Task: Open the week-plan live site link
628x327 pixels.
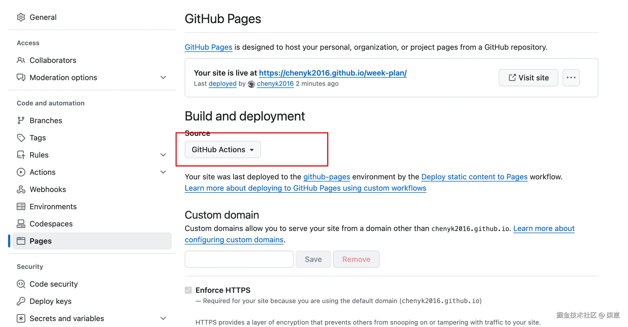Action: coord(333,73)
